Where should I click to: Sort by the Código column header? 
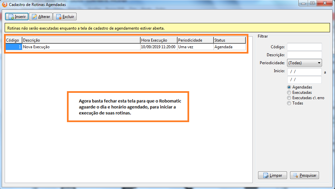pyautogui.click(x=14, y=40)
